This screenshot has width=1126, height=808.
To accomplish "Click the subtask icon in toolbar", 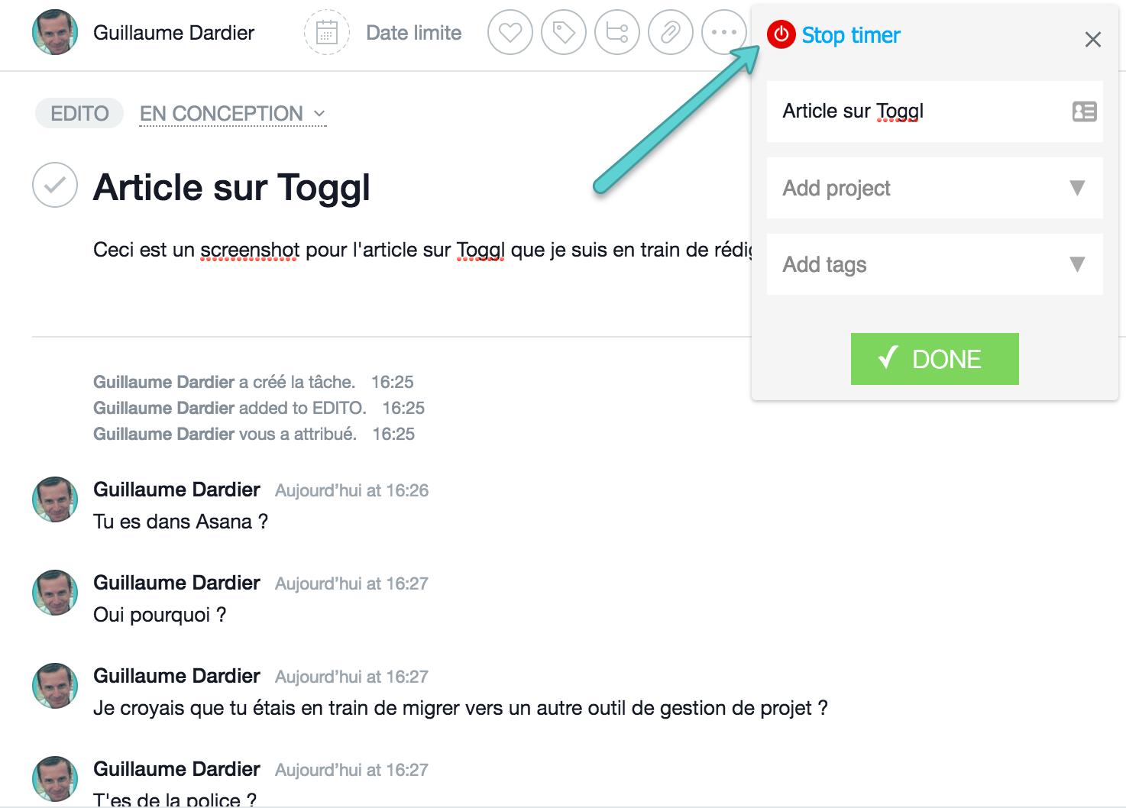I will 617,33.
